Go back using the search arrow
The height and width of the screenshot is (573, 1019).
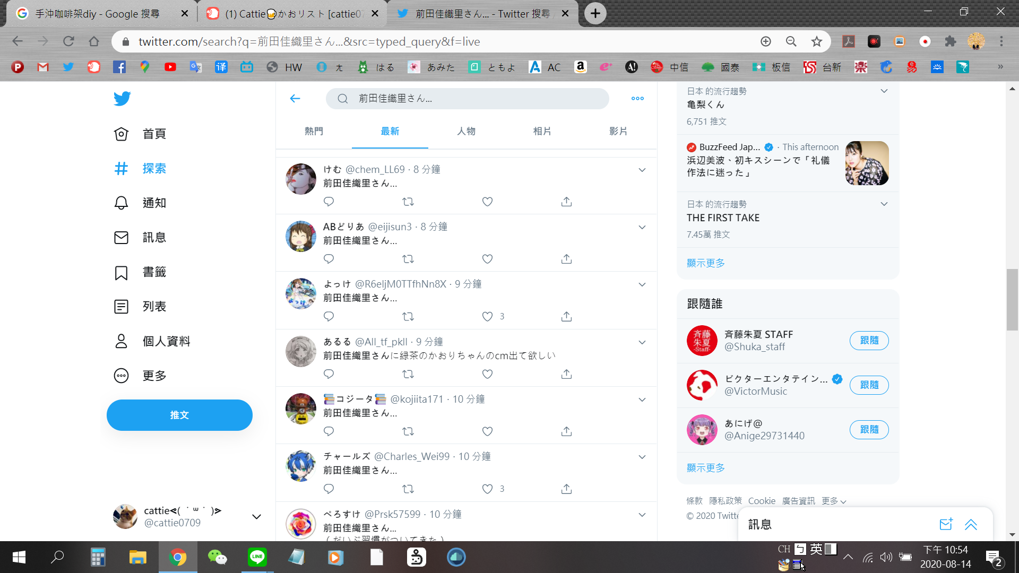pyautogui.click(x=295, y=98)
